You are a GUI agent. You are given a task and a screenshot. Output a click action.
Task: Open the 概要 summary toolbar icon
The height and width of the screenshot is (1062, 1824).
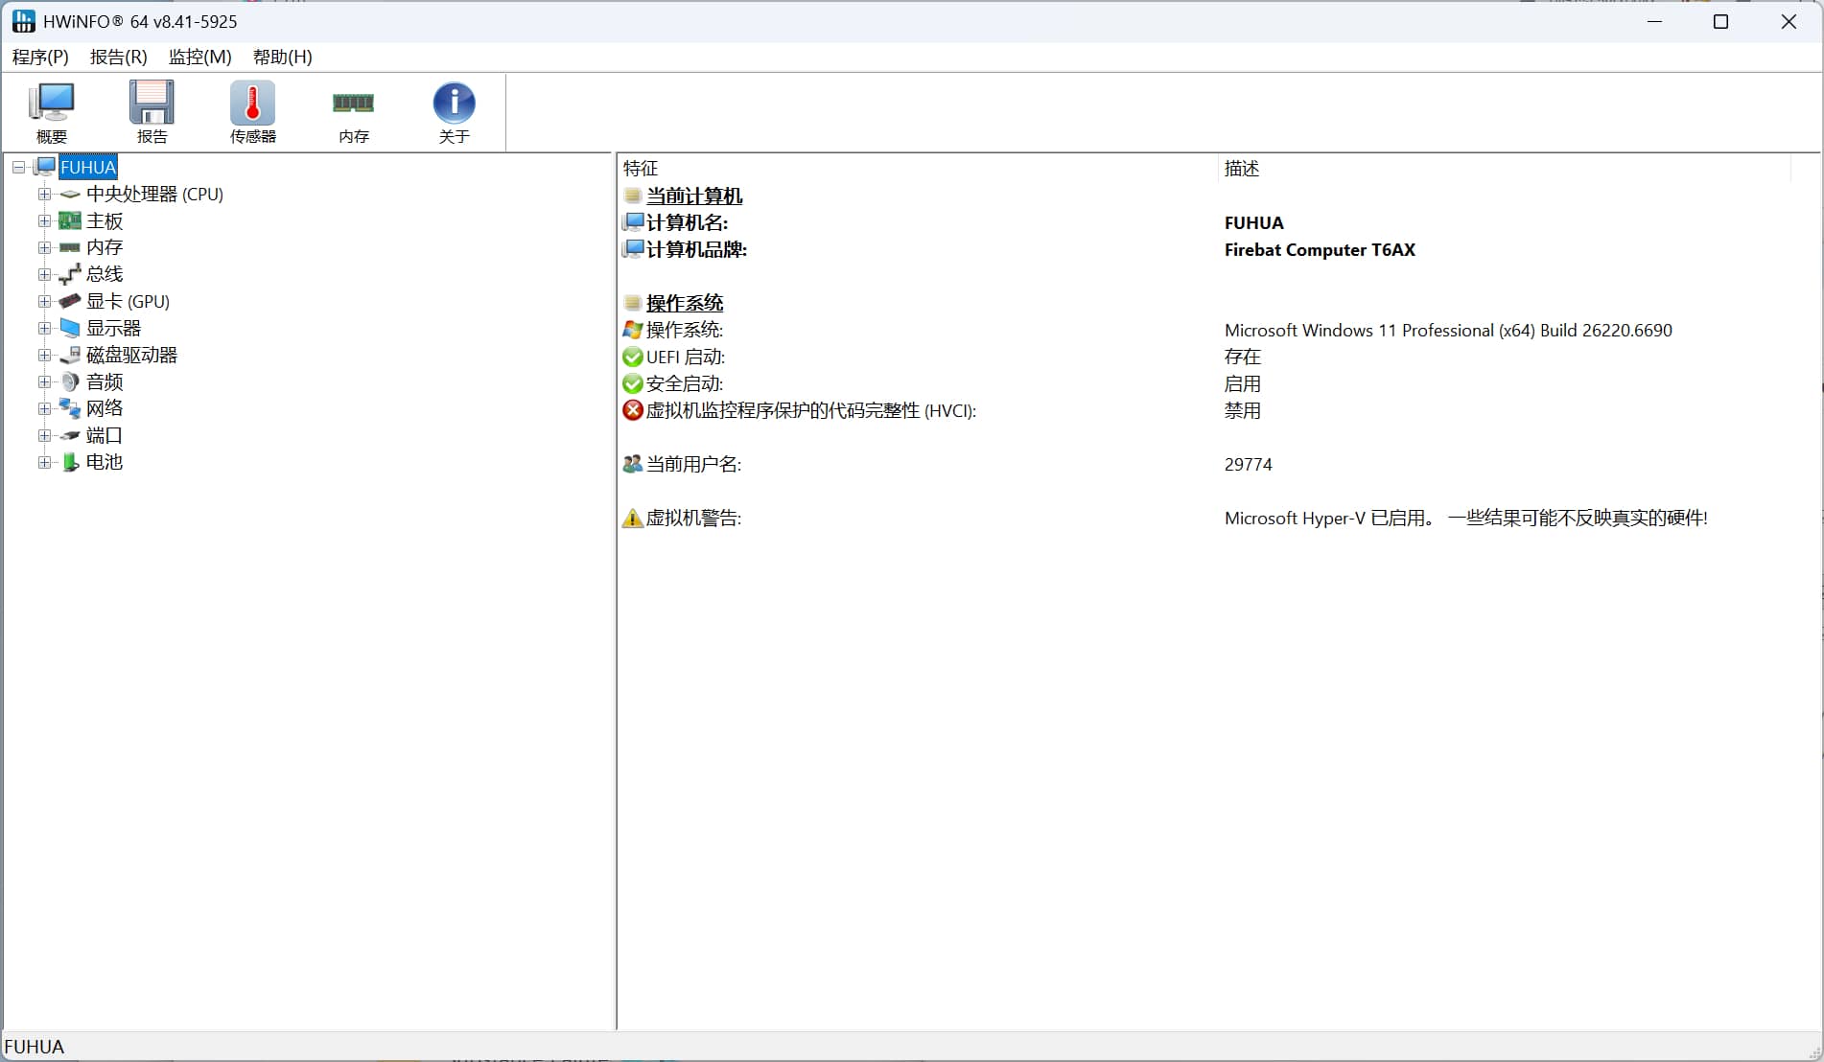(52, 103)
